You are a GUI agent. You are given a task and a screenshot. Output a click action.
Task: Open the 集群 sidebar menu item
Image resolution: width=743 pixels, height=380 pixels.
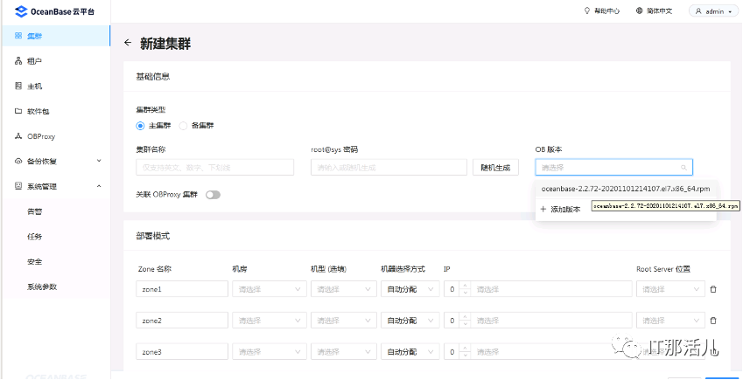pos(55,36)
